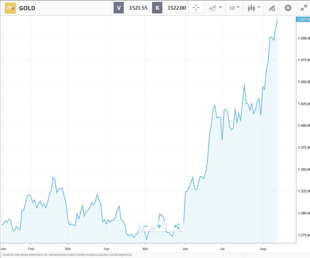Select the drawing tools pencil icon

pos(271,8)
